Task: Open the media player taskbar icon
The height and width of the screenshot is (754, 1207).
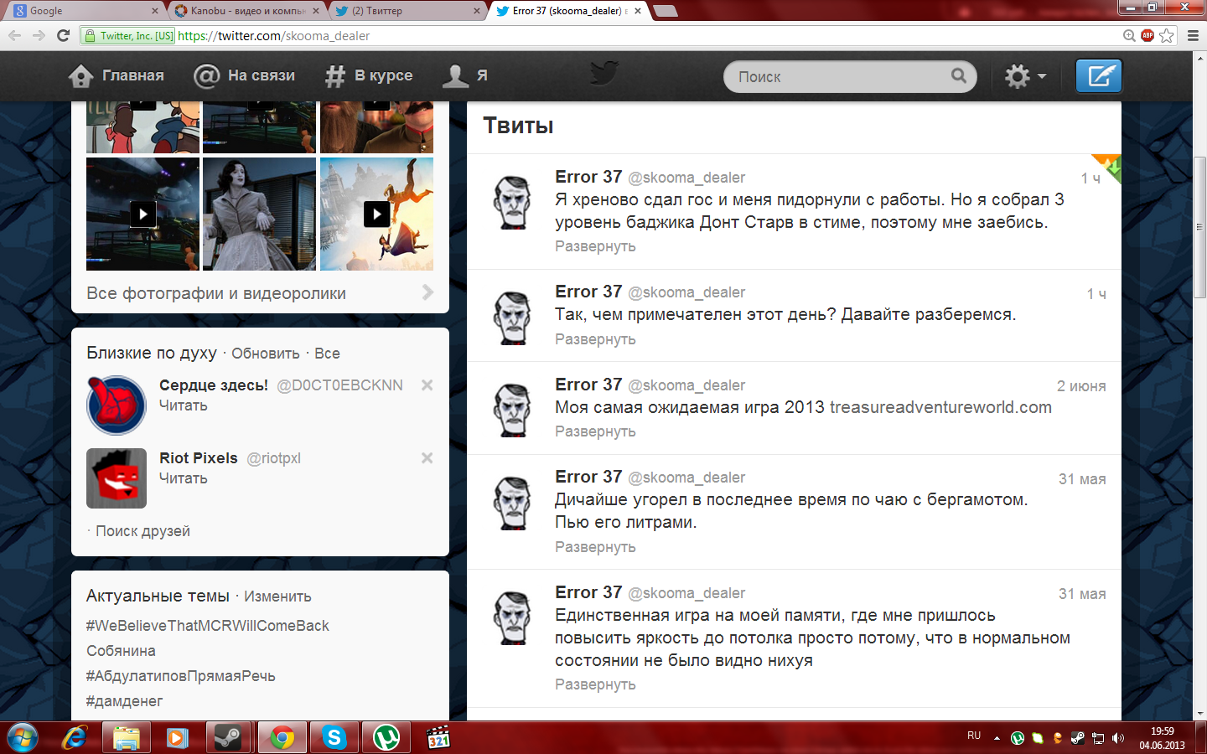Action: 177,737
